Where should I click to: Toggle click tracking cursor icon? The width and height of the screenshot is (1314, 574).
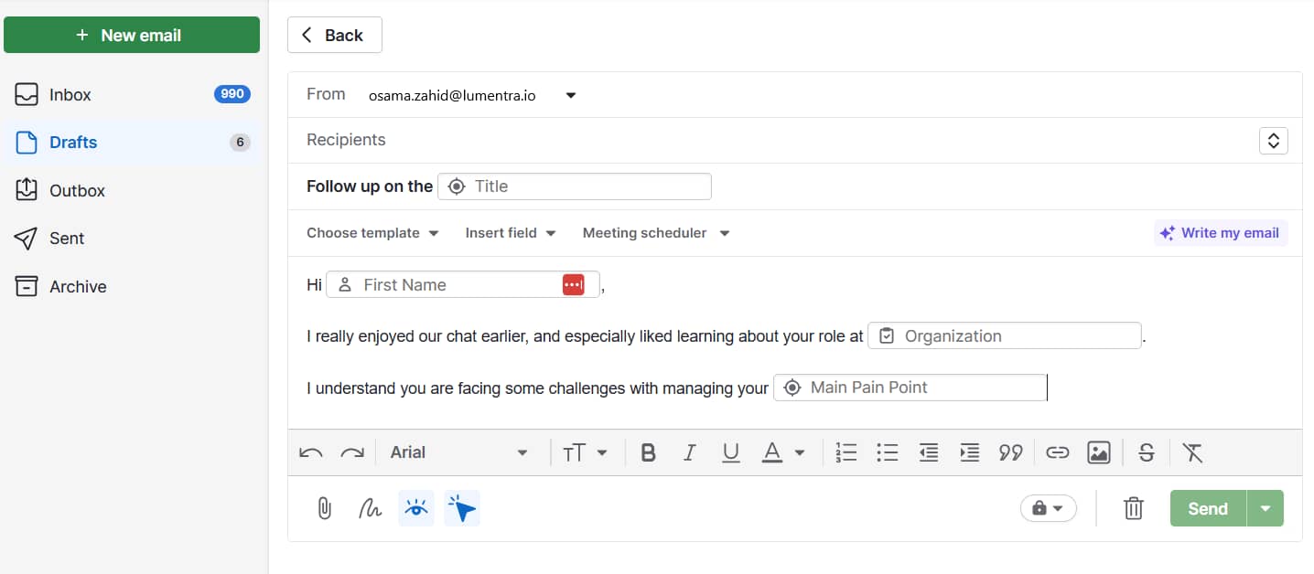462,508
